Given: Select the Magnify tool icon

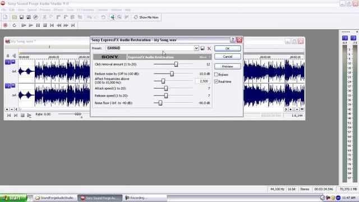Looking at the screenshot, I should tap(119, 17).
